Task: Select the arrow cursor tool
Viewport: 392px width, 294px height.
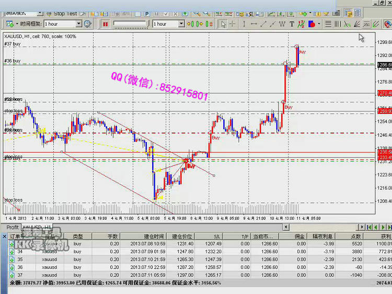Action: click(223, 23)
